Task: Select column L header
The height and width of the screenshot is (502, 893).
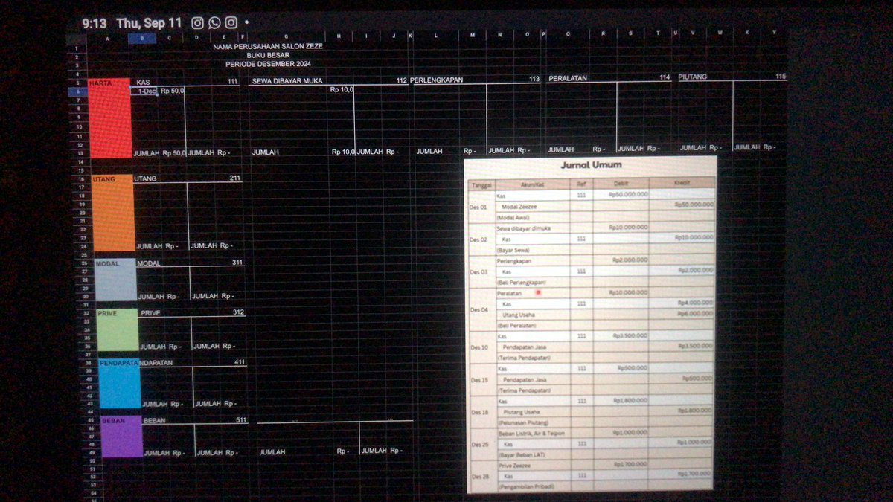Action: [436, 35]
